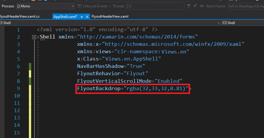Open the right Shell member navigation dropdown

coord(243,23)
